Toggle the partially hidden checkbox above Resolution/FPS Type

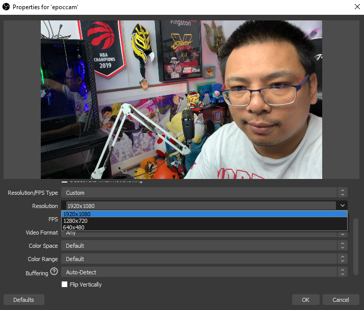[x=65, y=182]
